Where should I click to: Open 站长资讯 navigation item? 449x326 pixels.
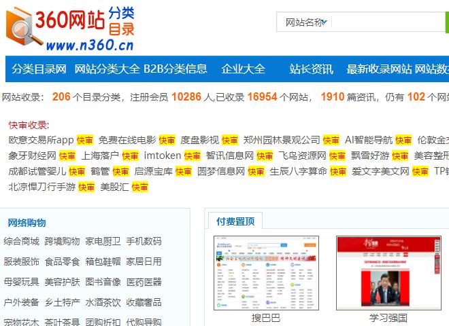(311, 69)
